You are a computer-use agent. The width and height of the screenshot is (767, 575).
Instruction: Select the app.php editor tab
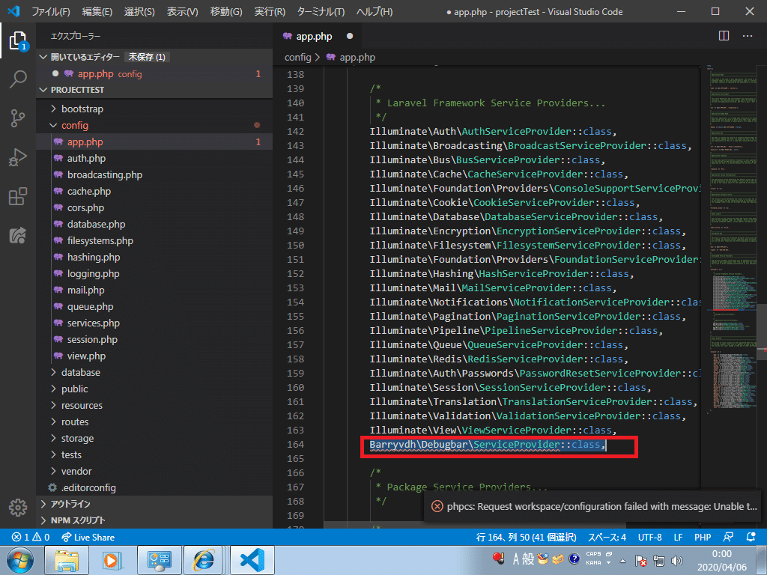coord(317,36)
